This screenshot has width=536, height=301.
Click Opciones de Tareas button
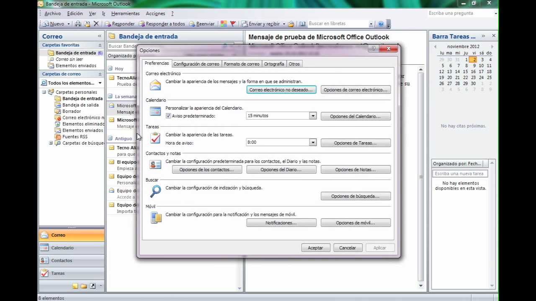[x=356, y=143]
